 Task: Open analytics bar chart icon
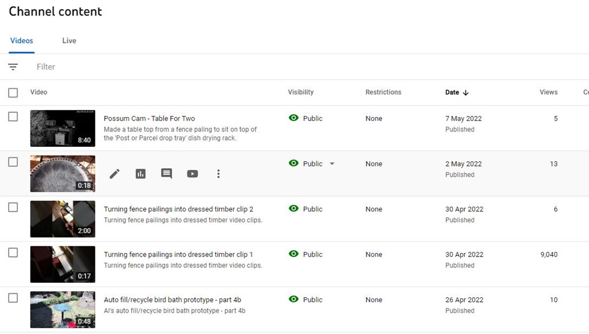140,174
